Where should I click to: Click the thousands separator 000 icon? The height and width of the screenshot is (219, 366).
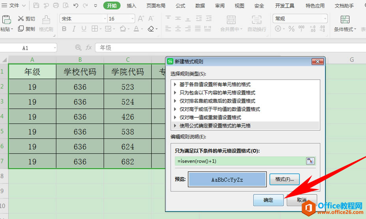(x=301, y=29)
